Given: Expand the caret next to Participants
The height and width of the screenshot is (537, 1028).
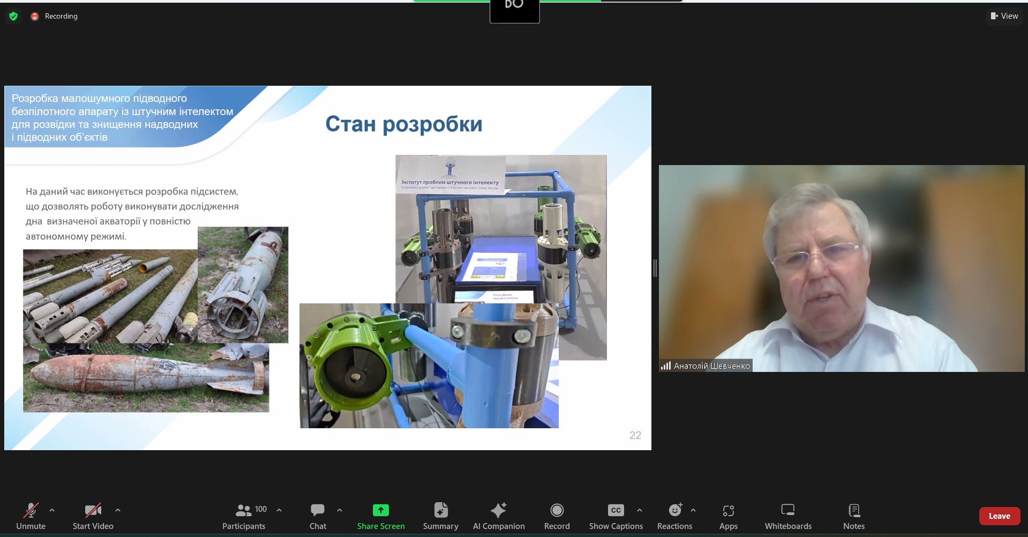Looking at the screenshot, I should (x=279, y=510).
